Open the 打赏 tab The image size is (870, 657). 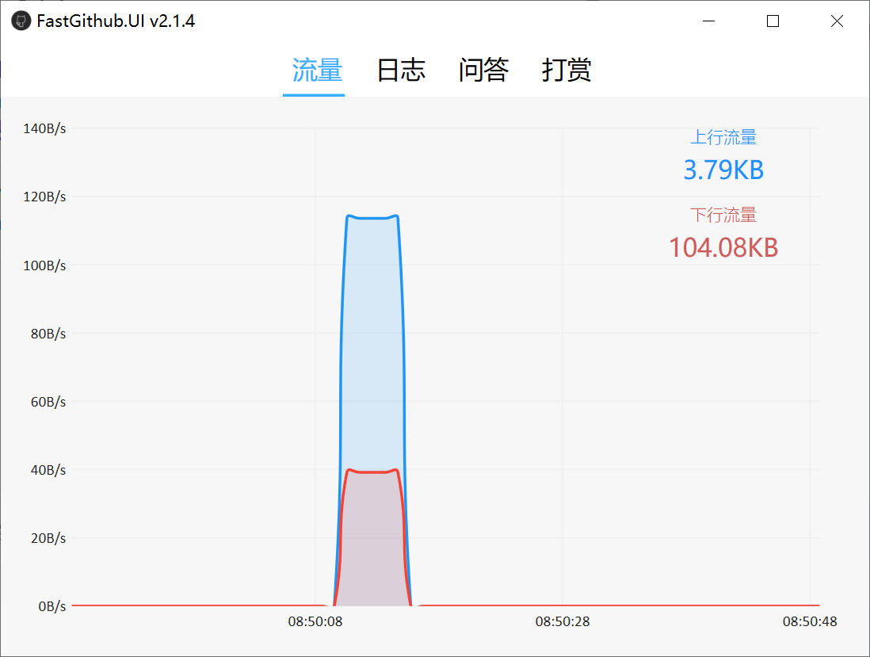click(x=567, y=71)
